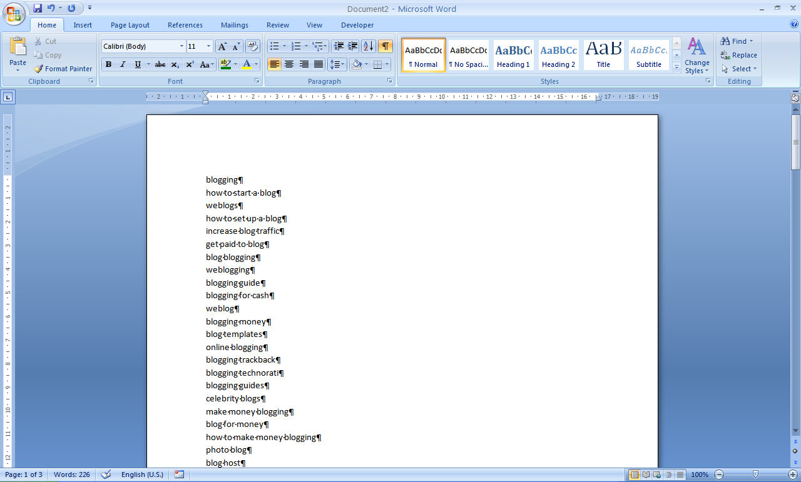Screen dimensions: 801x482
Task: Apply italic formatting
Action: click(122, 64)
